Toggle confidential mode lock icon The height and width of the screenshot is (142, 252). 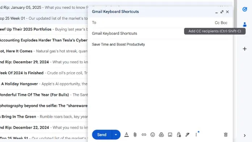pyautogui.click(x=179, y=135)
